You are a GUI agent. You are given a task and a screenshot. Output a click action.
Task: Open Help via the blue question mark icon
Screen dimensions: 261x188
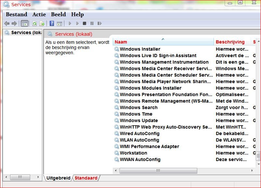(x=52, y=23)
